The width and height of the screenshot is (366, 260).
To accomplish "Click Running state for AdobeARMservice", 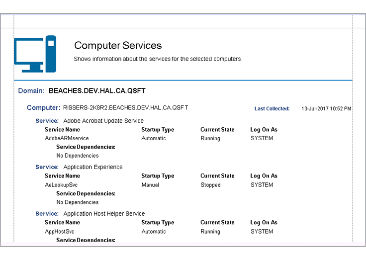I will pos(210,138).
